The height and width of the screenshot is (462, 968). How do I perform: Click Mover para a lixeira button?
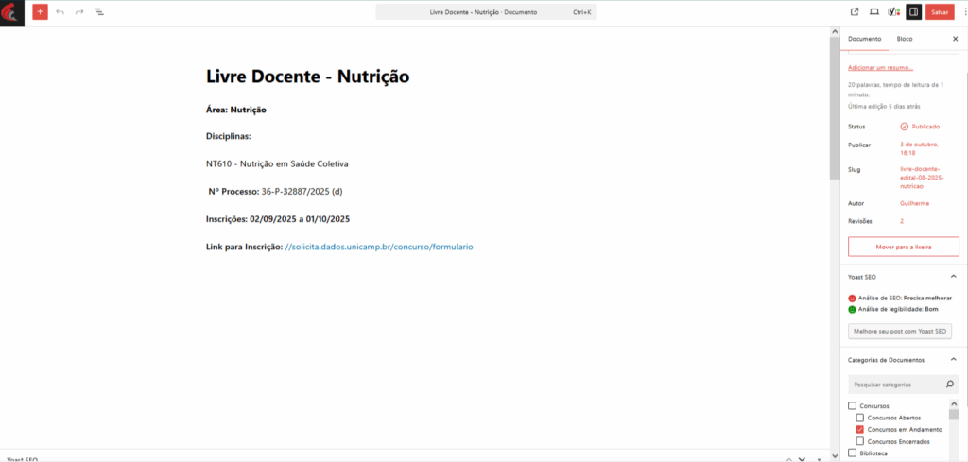point(904,247)
